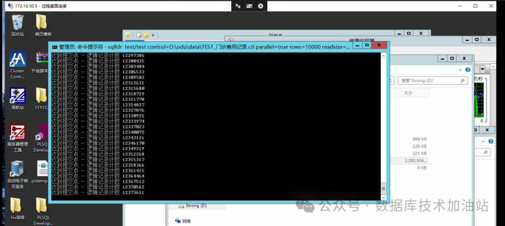Image resolution: width=505 pixels, height=226 pixels.
Task: Maximize the trace window
Action: [409, 33]
